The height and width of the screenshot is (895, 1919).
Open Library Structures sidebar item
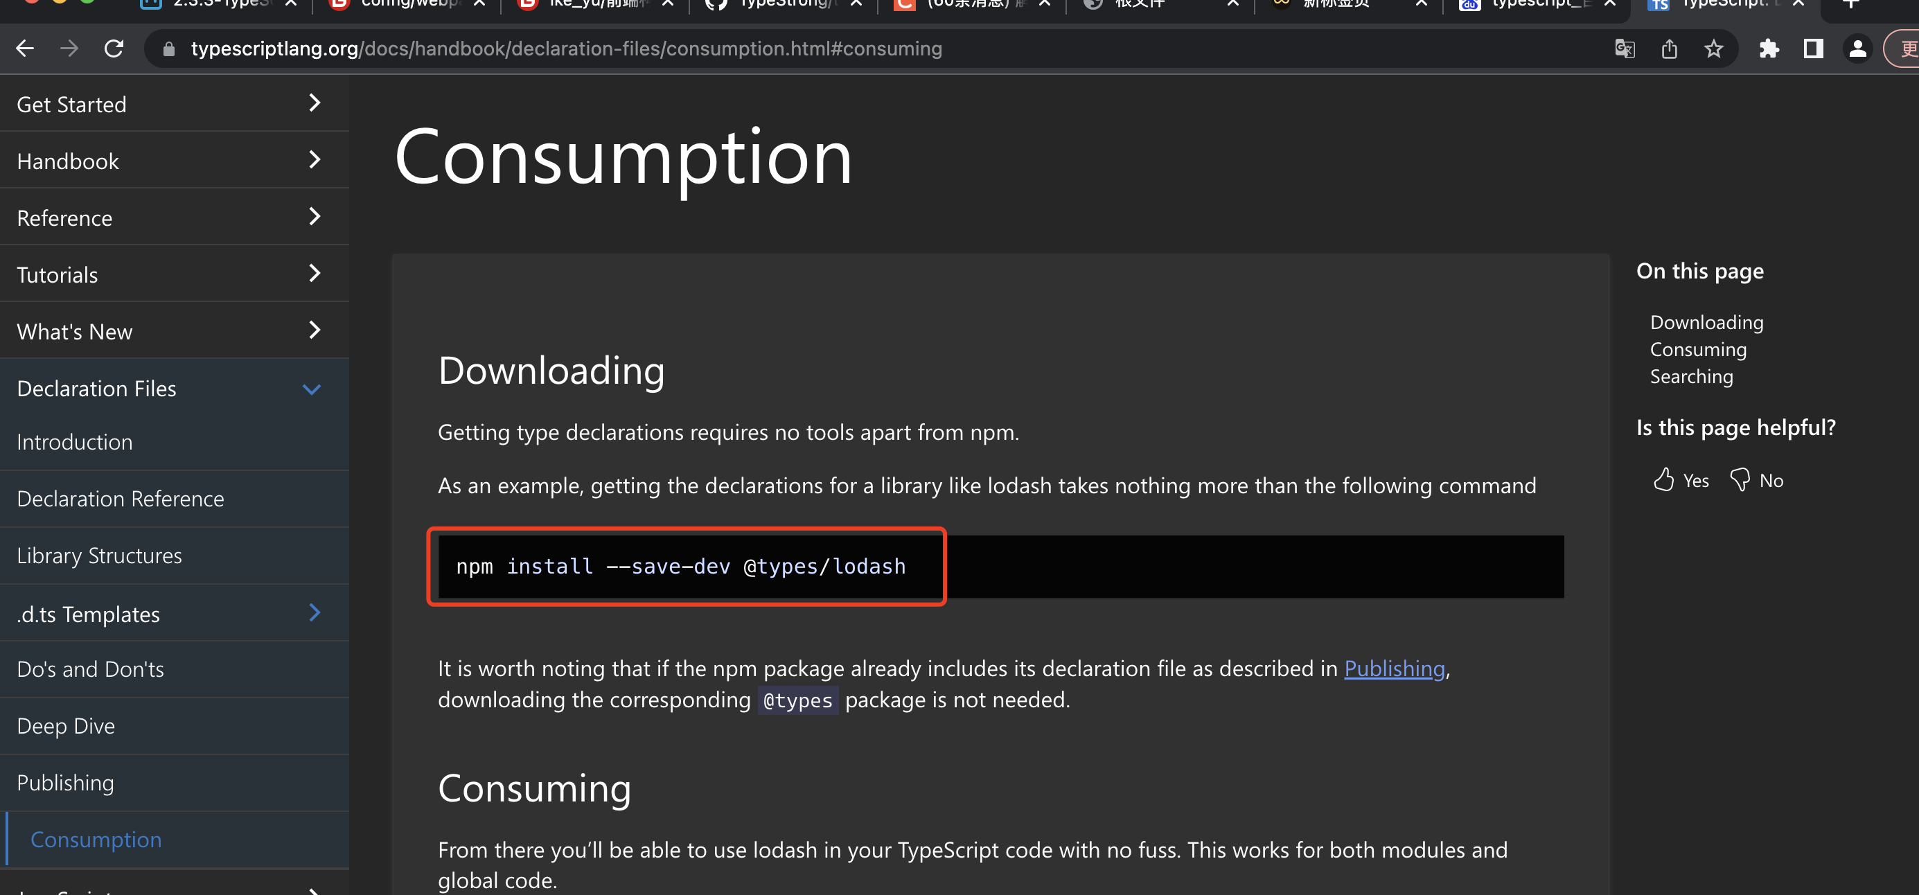pos(99,556)
